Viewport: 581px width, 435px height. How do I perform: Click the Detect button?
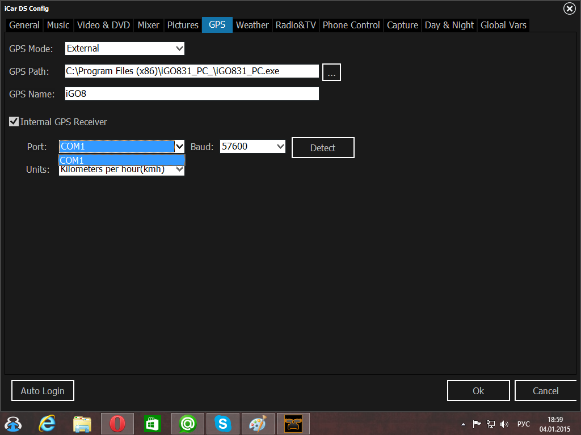(x=323, y=148)
